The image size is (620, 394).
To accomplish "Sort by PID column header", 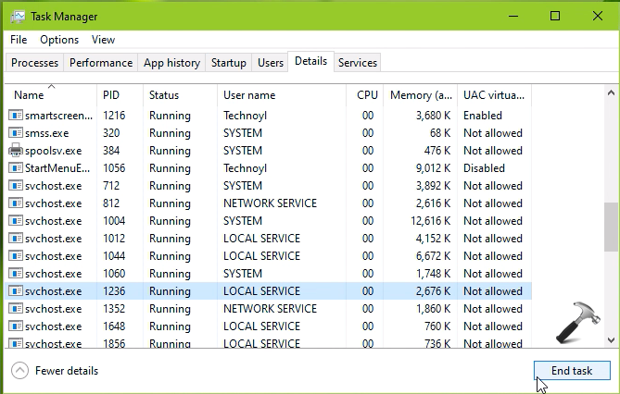I will (x=111, y=95).
